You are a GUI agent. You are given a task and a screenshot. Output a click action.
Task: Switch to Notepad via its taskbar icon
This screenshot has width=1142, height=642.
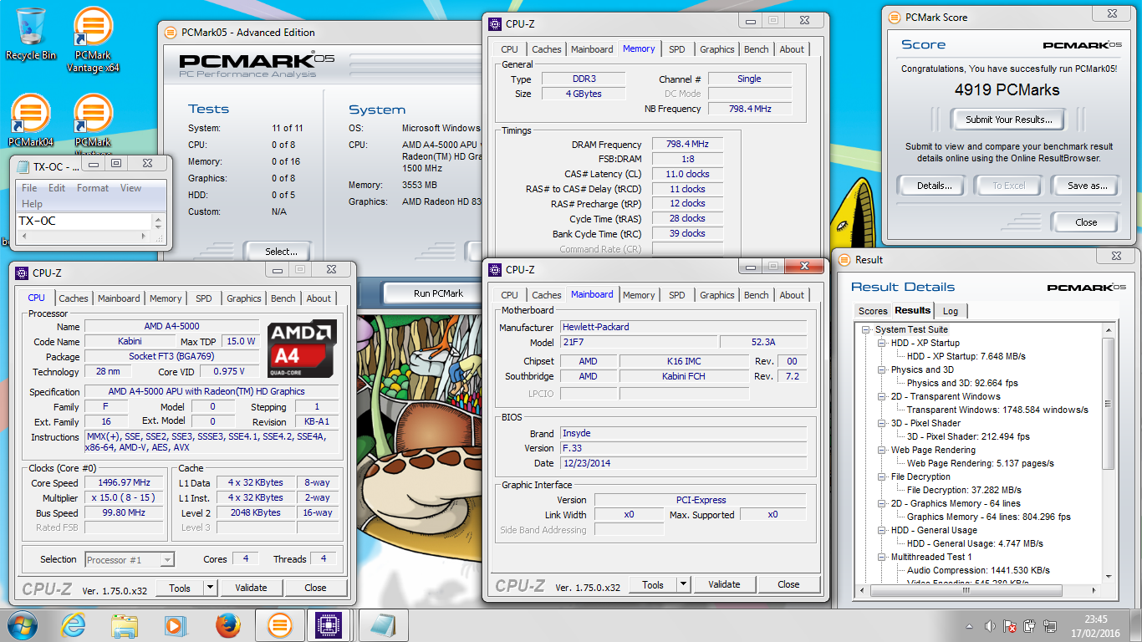click(382, 625)
